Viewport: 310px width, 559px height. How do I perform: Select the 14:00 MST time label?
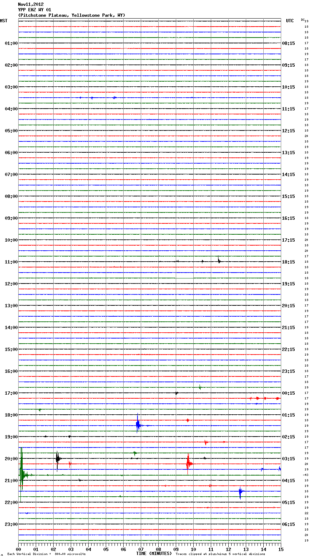11,328
